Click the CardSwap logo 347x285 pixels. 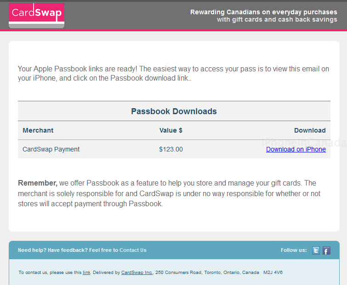[36, 16]
